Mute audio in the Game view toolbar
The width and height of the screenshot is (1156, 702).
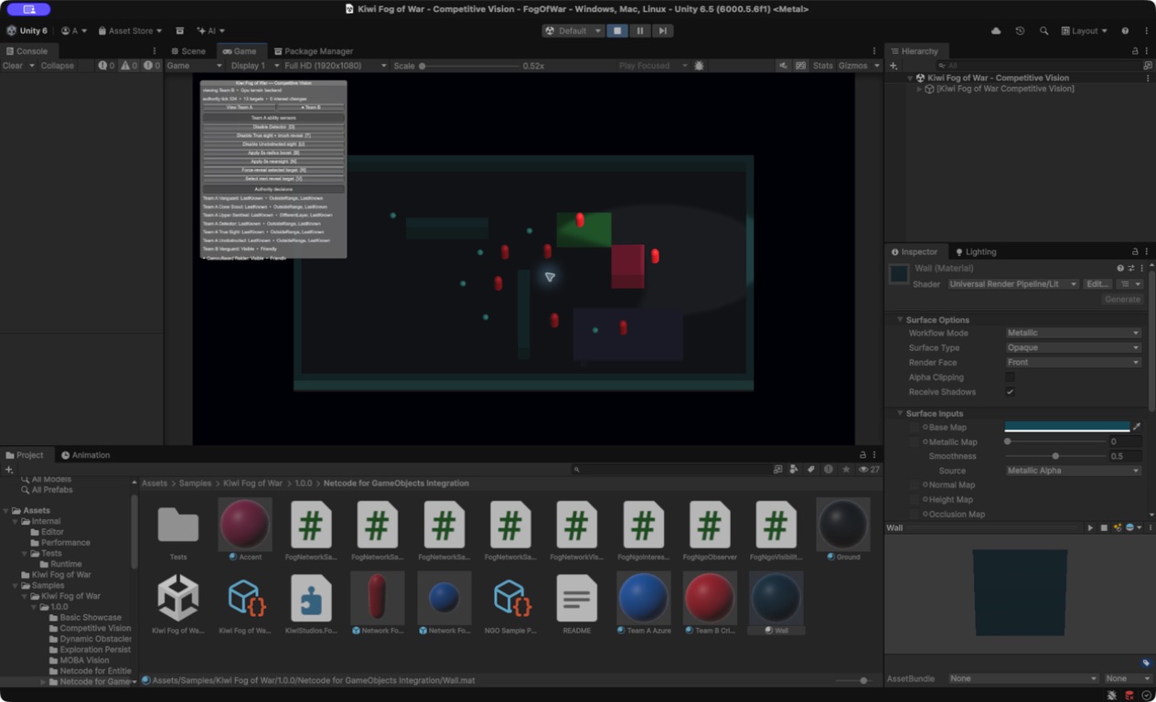784,66
